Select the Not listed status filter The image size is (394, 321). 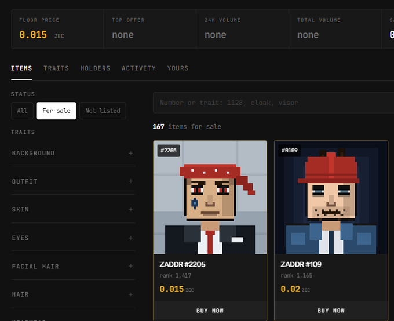(x=103, y=111)
